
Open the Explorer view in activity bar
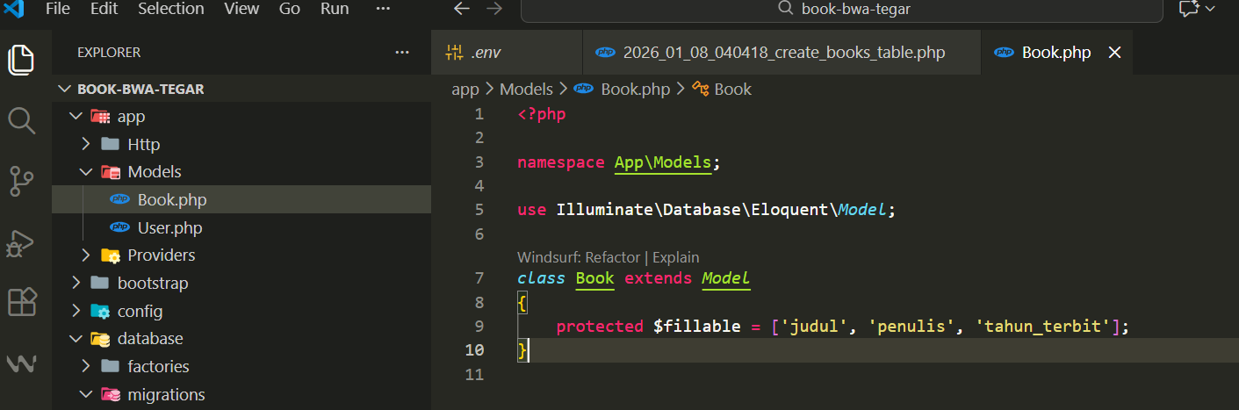coord(21,60)
